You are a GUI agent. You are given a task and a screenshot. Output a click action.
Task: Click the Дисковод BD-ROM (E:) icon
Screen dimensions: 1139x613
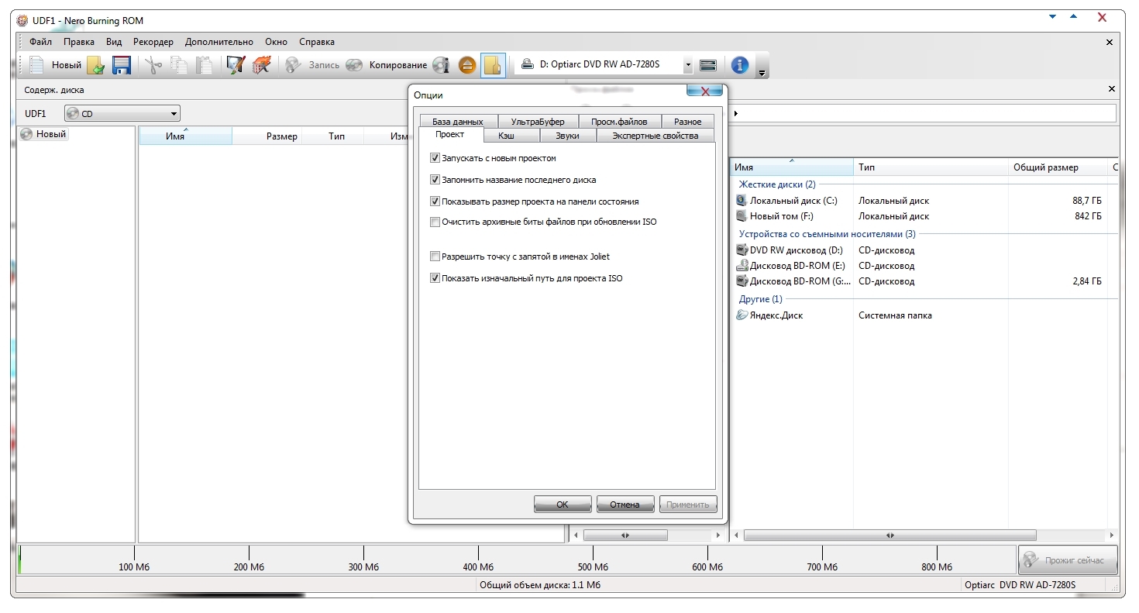click(742, 266)
